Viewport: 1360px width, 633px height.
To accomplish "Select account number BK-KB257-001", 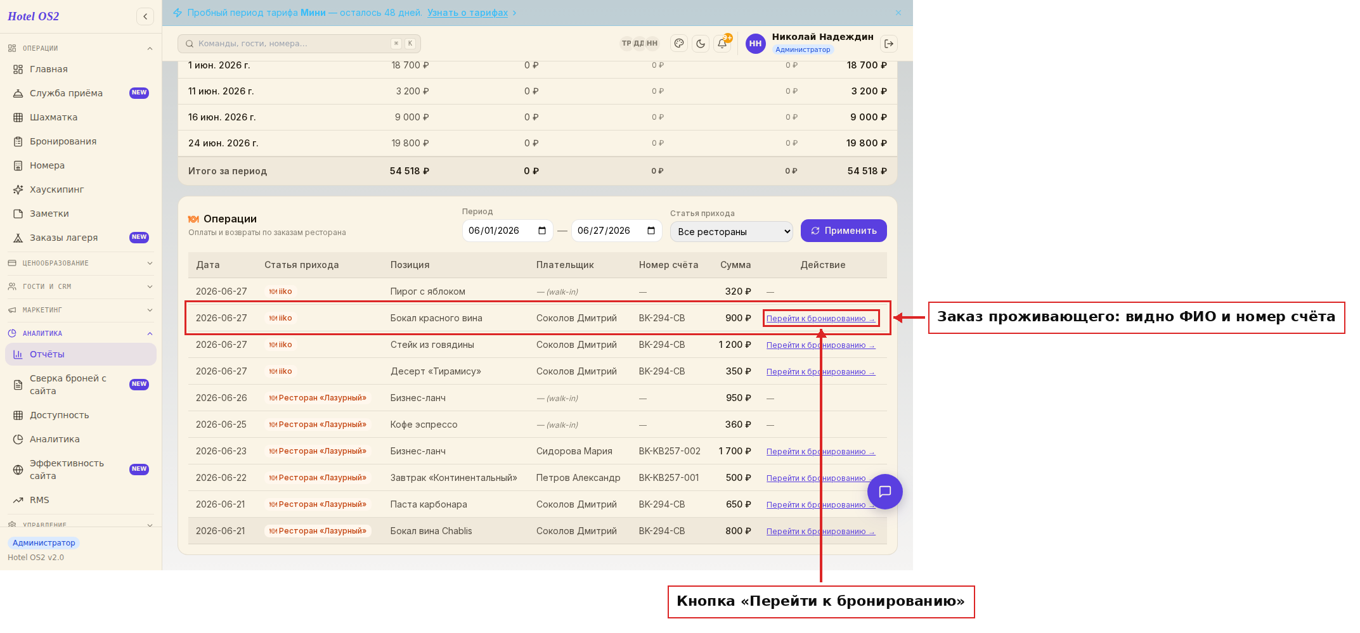I will (669, 478).
